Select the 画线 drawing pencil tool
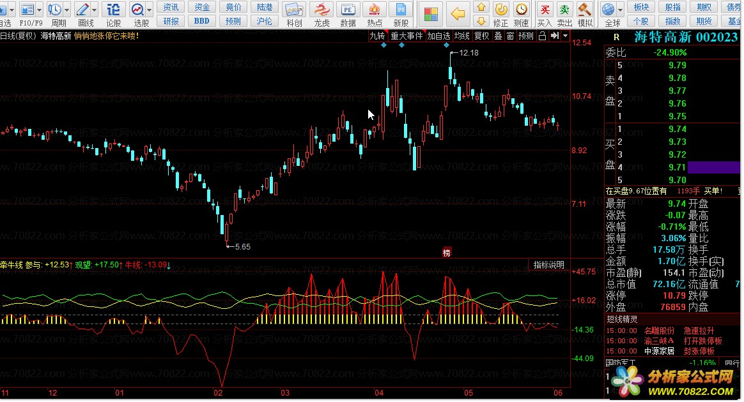The width and height of the screenshot is (744, 402). tap(82, 10)
